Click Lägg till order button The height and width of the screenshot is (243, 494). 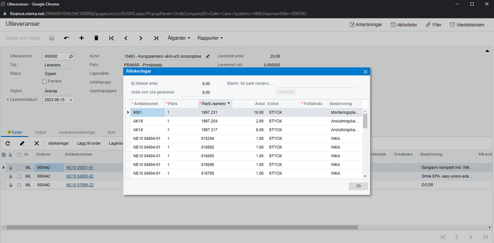click(x=89, y=143)
